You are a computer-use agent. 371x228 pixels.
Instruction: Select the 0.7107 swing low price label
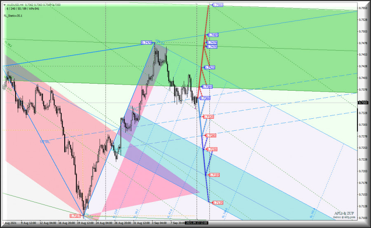(x=75, y=216)
